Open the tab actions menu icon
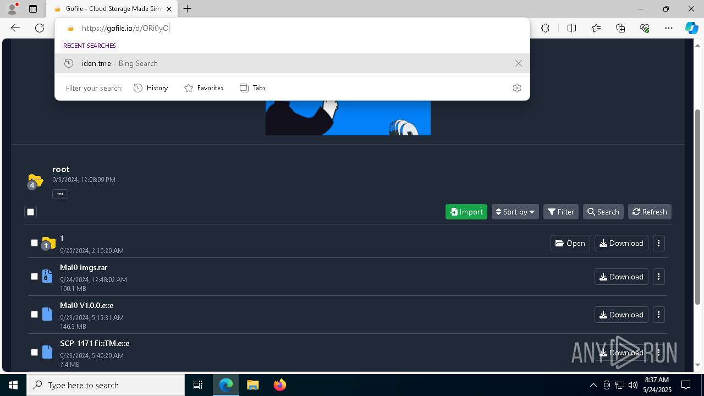This screenshot has width=704, height=396. point(33,9)
